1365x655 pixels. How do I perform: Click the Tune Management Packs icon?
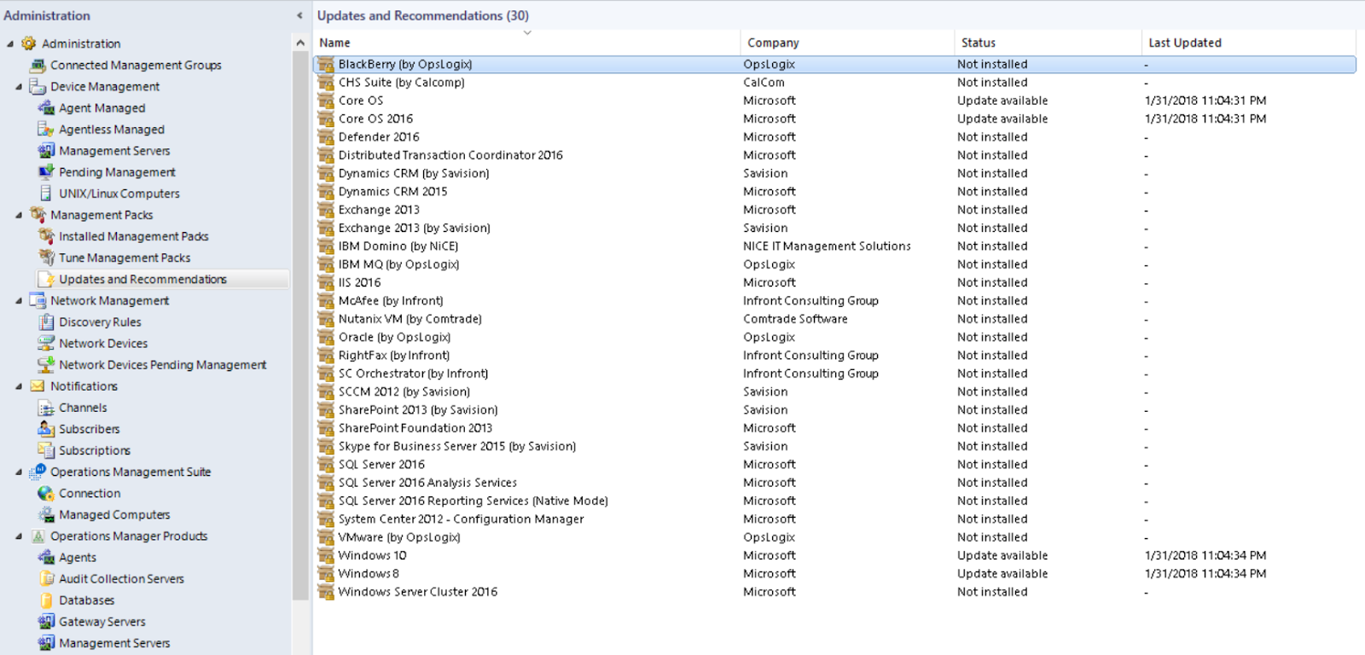point(46,257)
